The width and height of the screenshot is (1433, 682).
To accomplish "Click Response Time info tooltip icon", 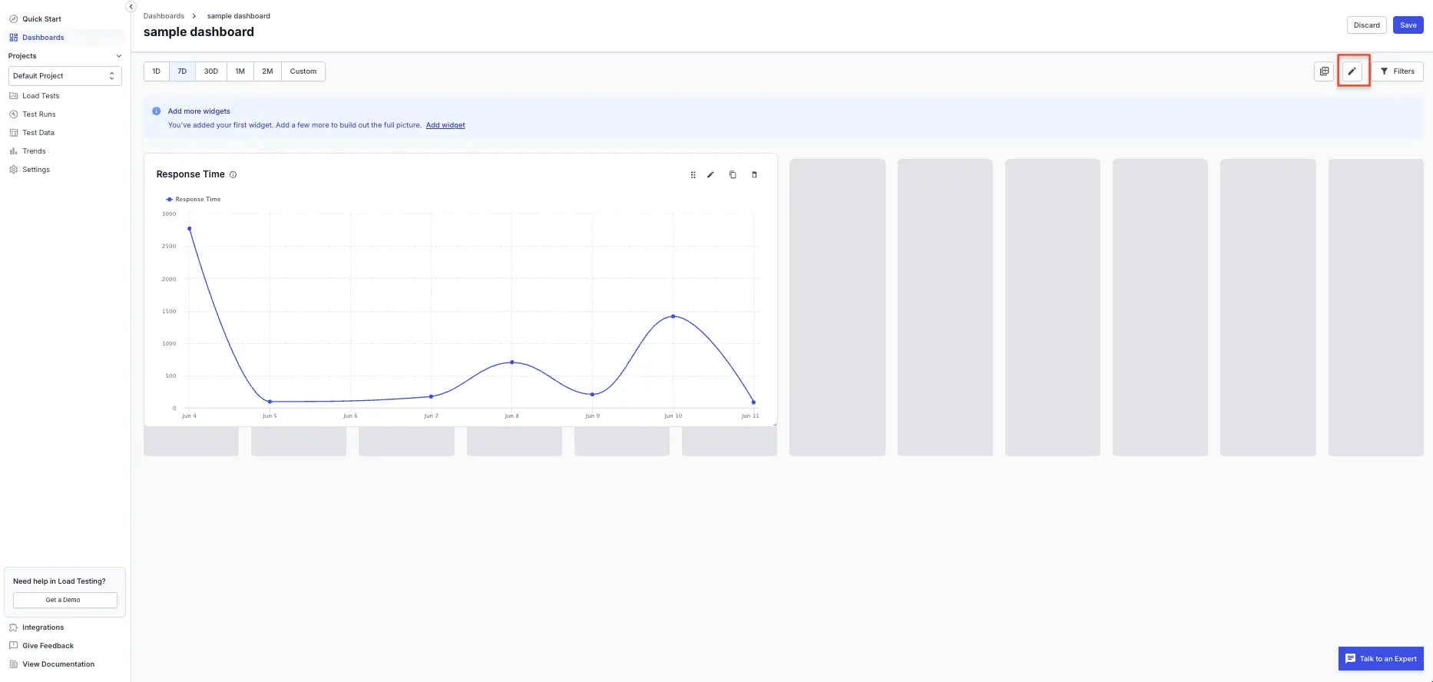I will [x=233, y=175].
